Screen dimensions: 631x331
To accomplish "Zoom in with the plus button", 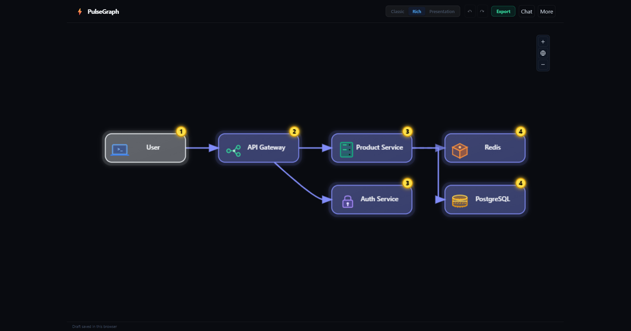I will point(543,42).
